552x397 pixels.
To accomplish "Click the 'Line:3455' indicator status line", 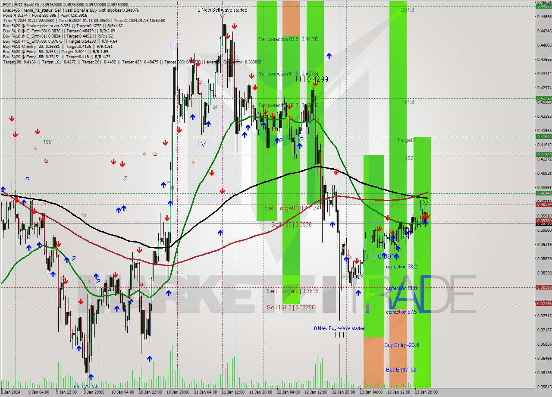I will tap(71, 10).
